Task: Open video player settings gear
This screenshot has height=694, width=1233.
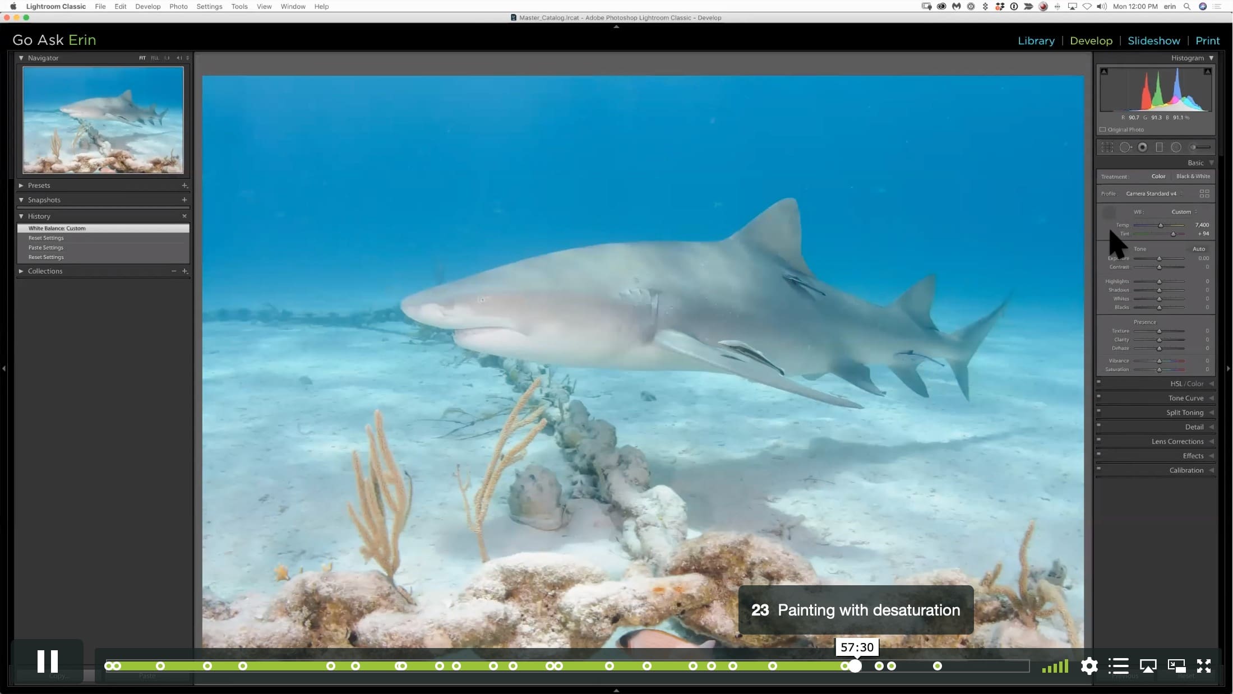Action: click(1089, 666)
